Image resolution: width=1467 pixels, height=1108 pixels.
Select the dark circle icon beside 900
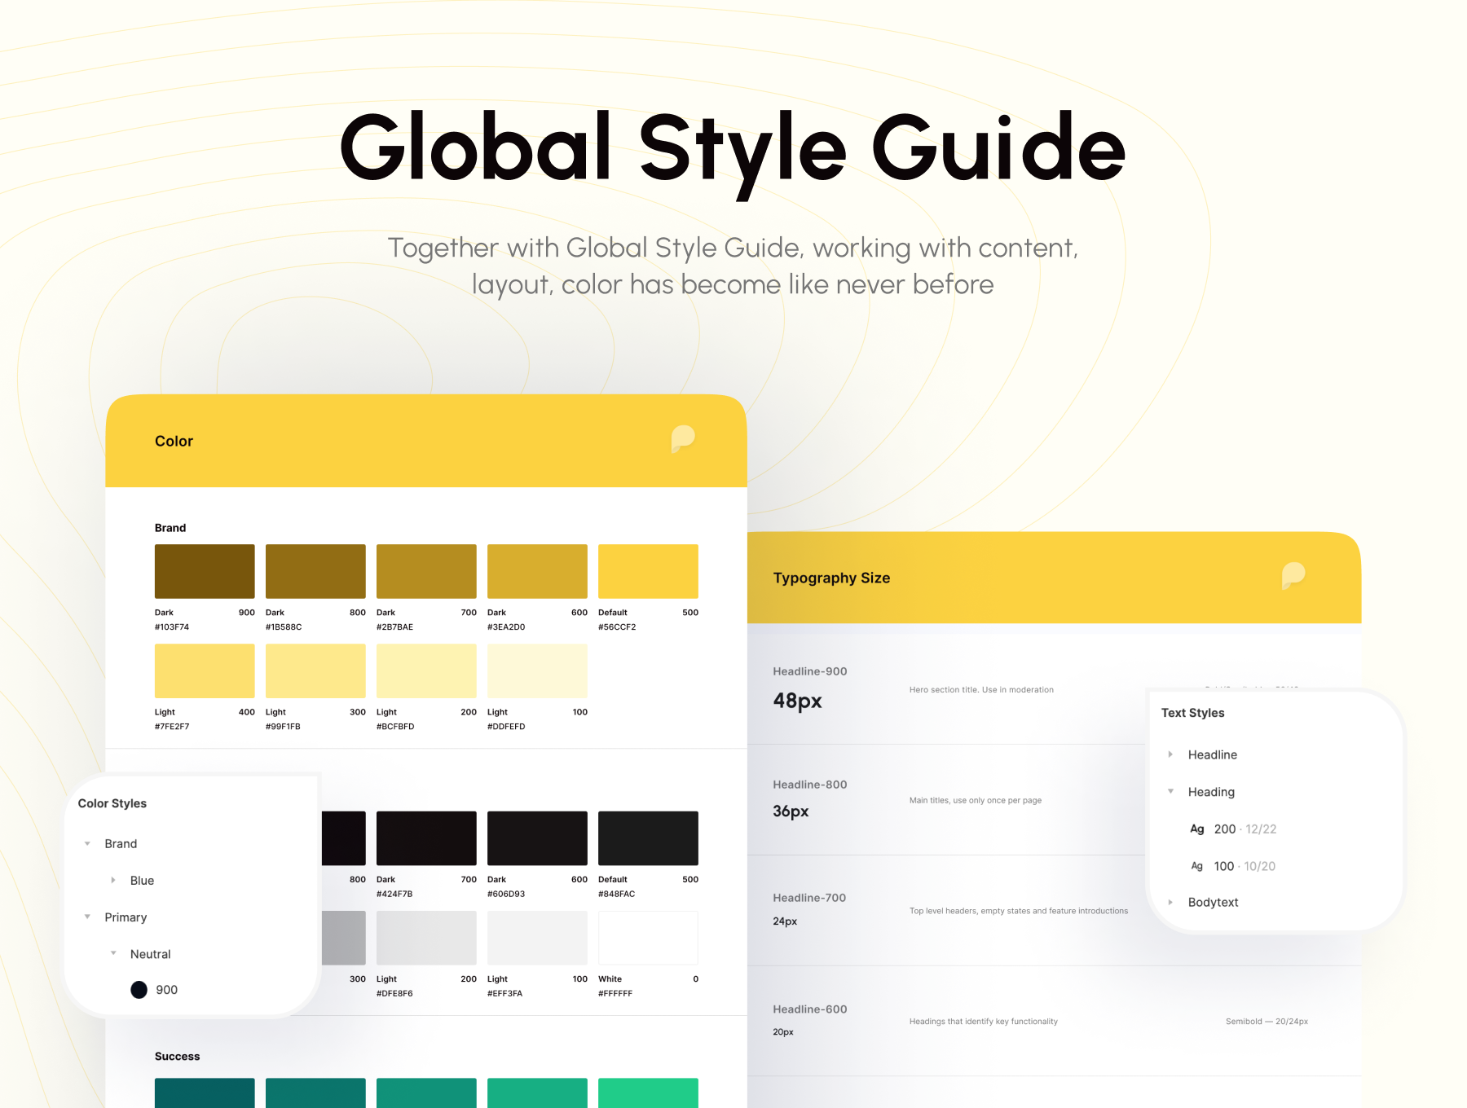pos(139,990)
